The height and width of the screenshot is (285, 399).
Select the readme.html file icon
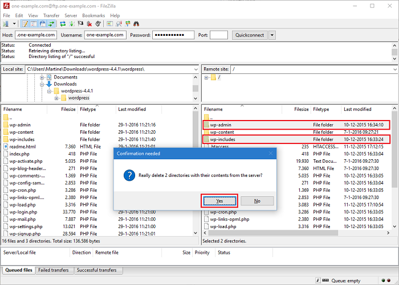click(6, 147)
